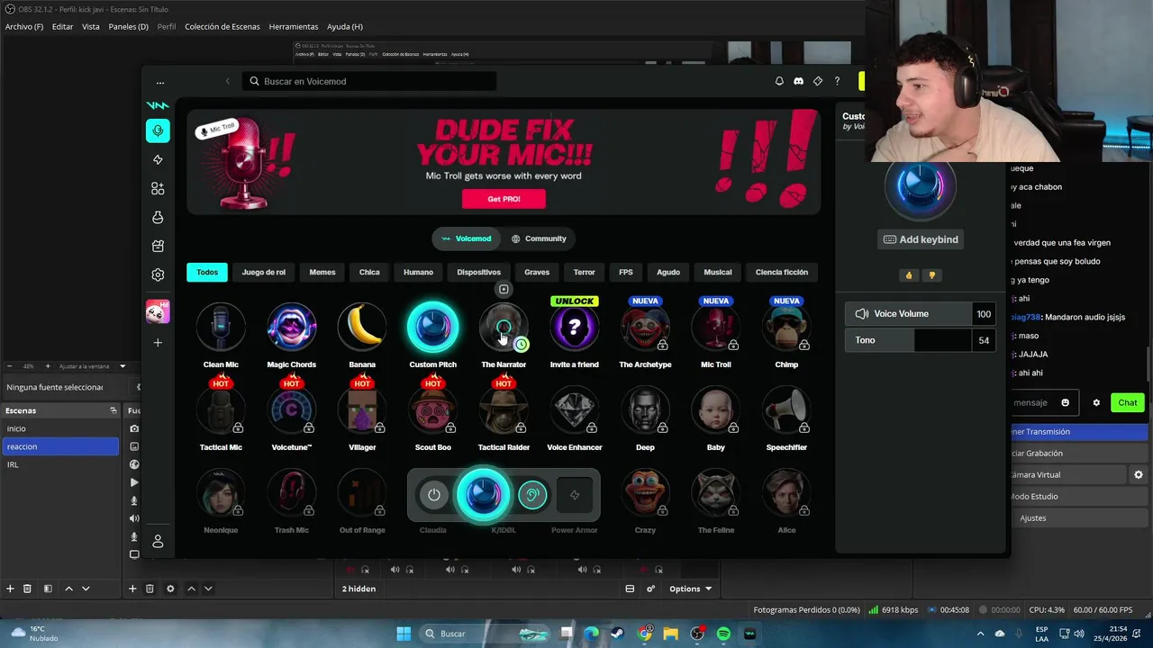
Task: Go back with Voicemod chevron arrow
Action: [227, 81]
